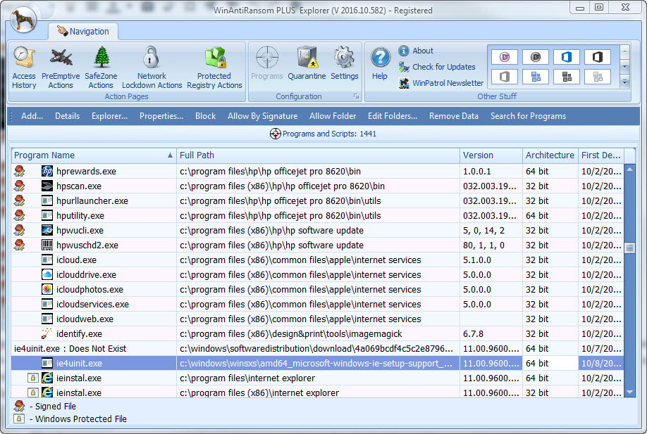This screenshot has width=647, height=434.
Task: Open Quarantine safe icon
Action: [307, 57]
